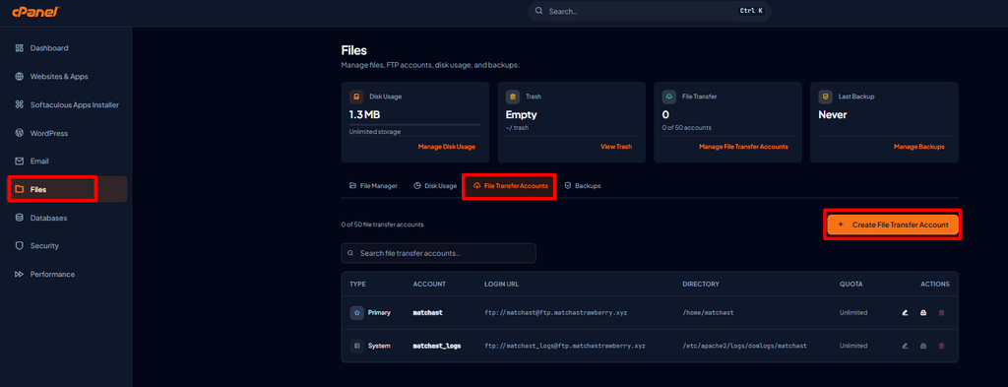Viewport: 1008px width, 387px height.
Task: Click the TYPE column header
Action: (356, 284)
